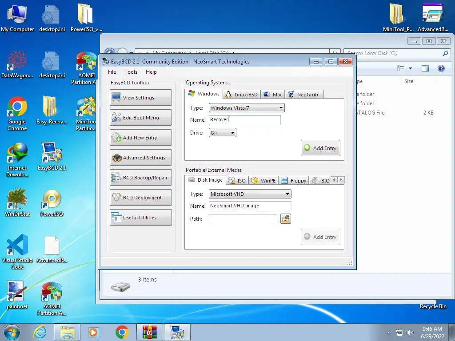This screenshot has height=341, width=455.
Task: Open Chrome from the taskbar
Action: point(122,332)
